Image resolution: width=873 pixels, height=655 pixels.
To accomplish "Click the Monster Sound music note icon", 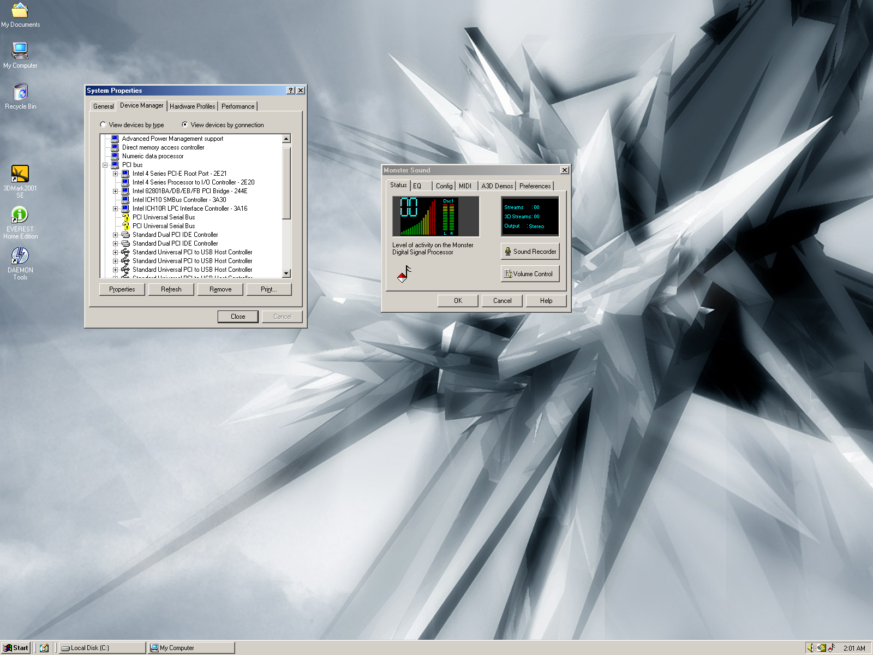I will point(404,273).
